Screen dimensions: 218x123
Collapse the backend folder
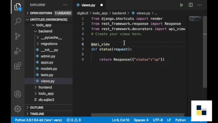[x=35, y=31]
